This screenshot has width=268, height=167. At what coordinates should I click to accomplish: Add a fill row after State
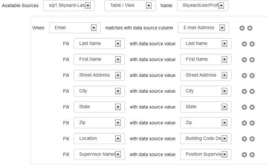click(244, 107)
